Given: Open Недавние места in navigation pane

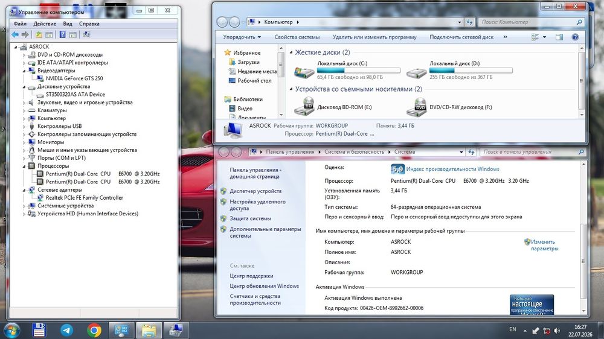Looking at the screenshot, I should pos(257,72).
